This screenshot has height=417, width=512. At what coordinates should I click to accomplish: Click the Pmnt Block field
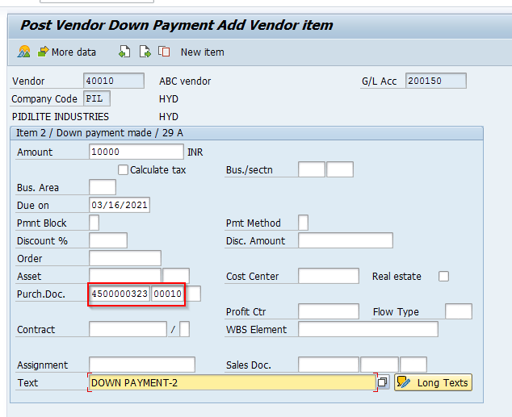[x=94, y=223]
